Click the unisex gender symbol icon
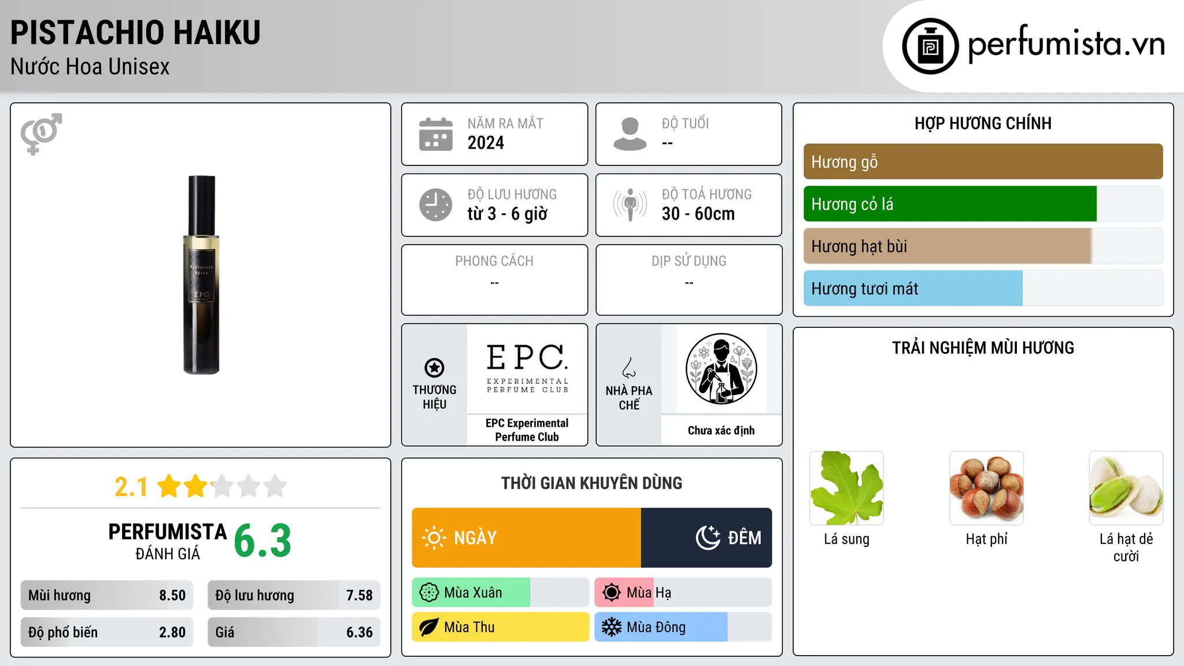 pos(41,134)
